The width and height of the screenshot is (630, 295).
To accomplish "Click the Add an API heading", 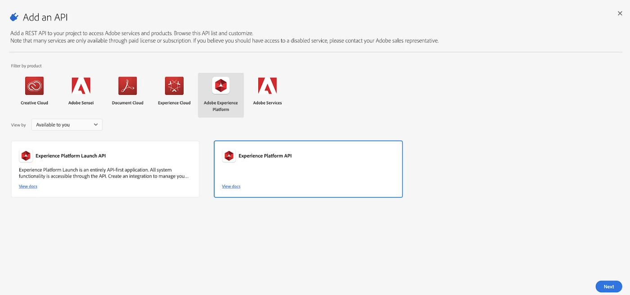I will (x=45, y=18).
